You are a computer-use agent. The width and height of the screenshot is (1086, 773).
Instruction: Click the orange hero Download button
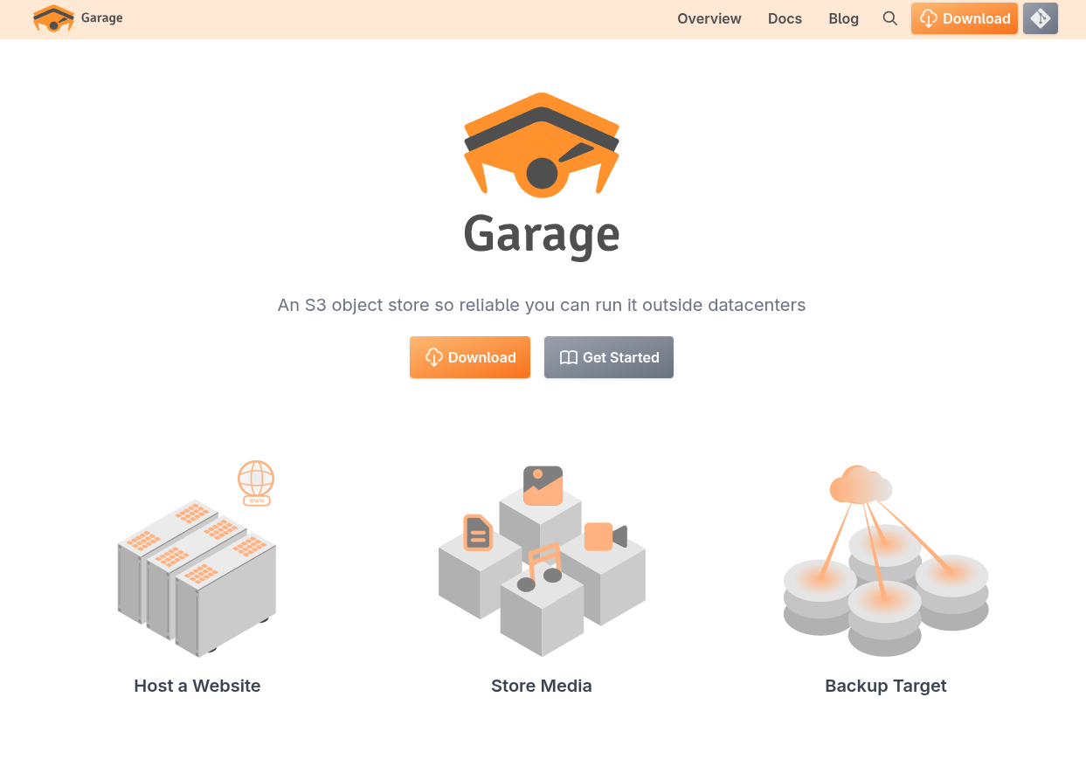point(470,357)
